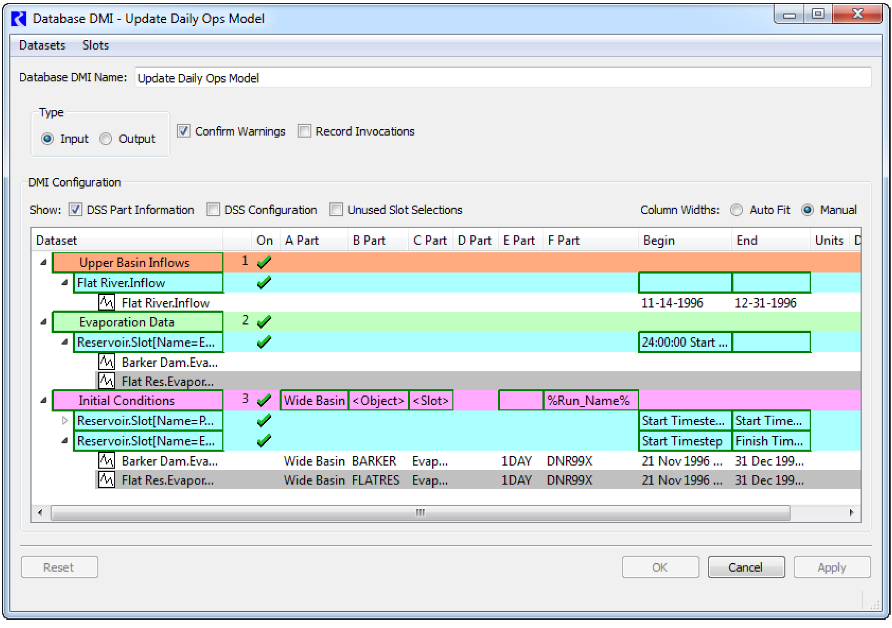Screen dimensions: 892x628
Task: Collapse the Upper Basin Inflows dataset
Action: [x=44, y=263]
